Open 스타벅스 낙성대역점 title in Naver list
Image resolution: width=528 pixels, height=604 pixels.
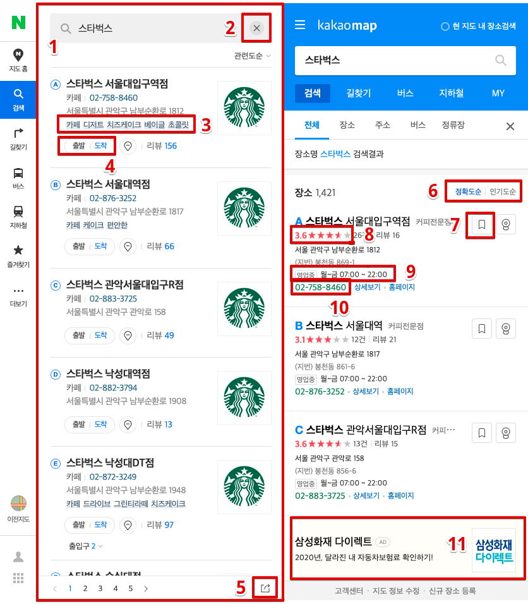point(108,373)
